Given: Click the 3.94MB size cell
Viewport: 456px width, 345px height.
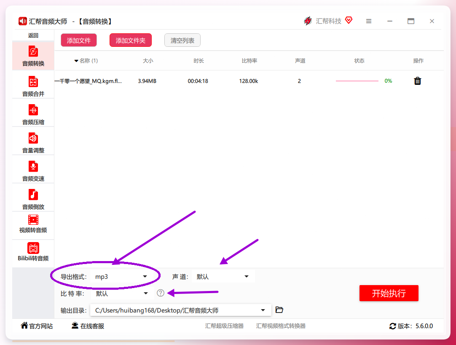Looking at the screenshot, I should 147,81.
